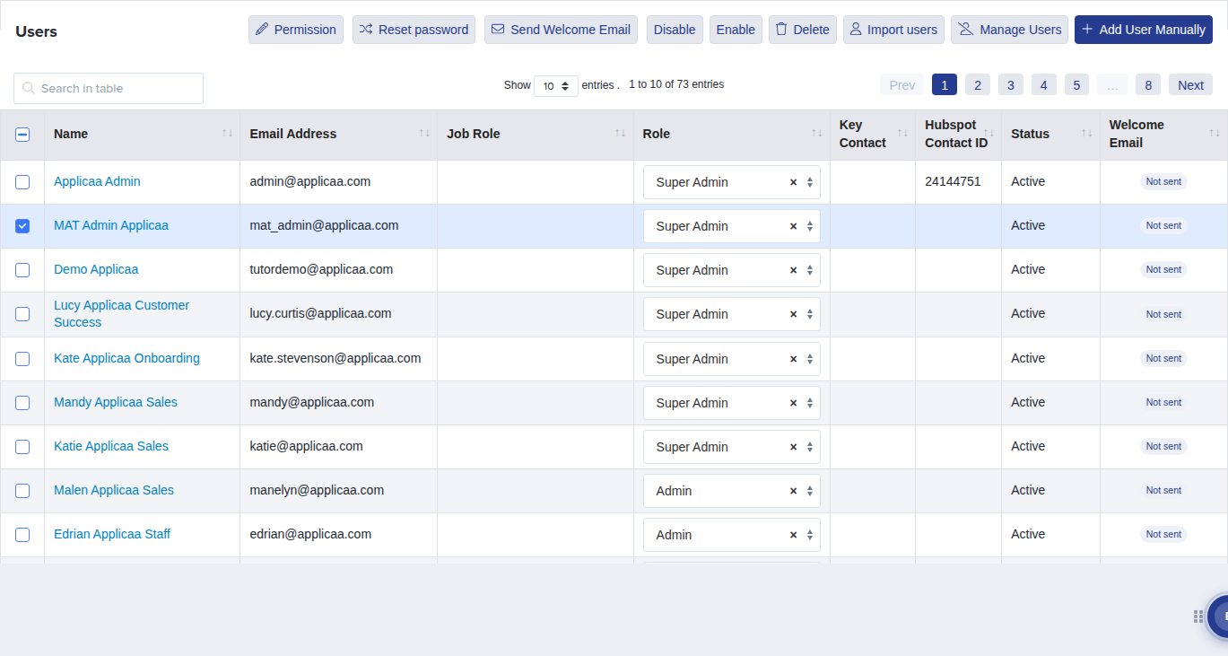
Task: Check the Demo Applicaa row checkbox
Action: click(x=22, y=270)
